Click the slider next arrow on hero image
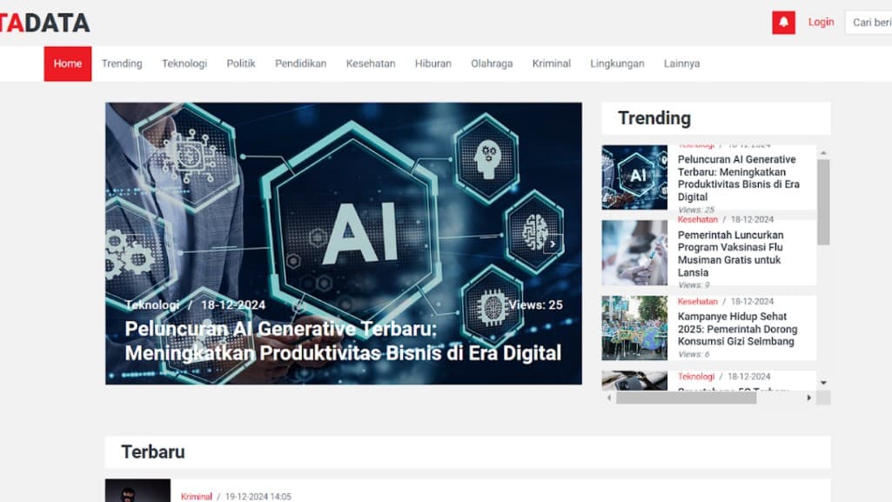The width and height of the screenshot is (892, 502). 553,244
